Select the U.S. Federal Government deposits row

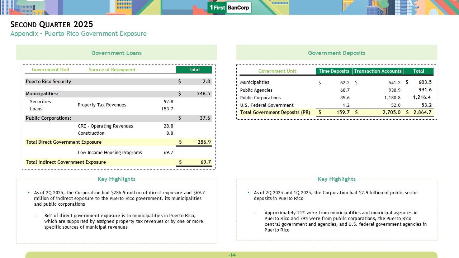[x=267, y=105]
